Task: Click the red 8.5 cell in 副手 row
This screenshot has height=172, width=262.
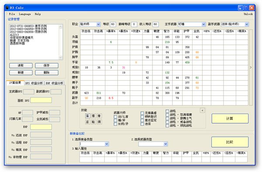Action: (111, 98)
